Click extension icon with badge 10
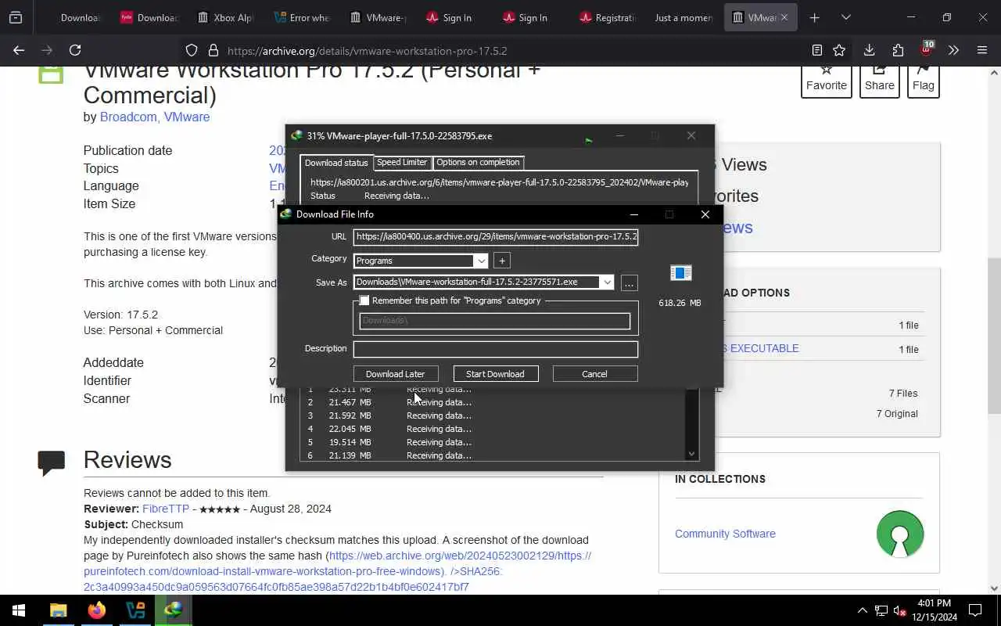The height and width of the screenshot is (626, 1001). 926,49
